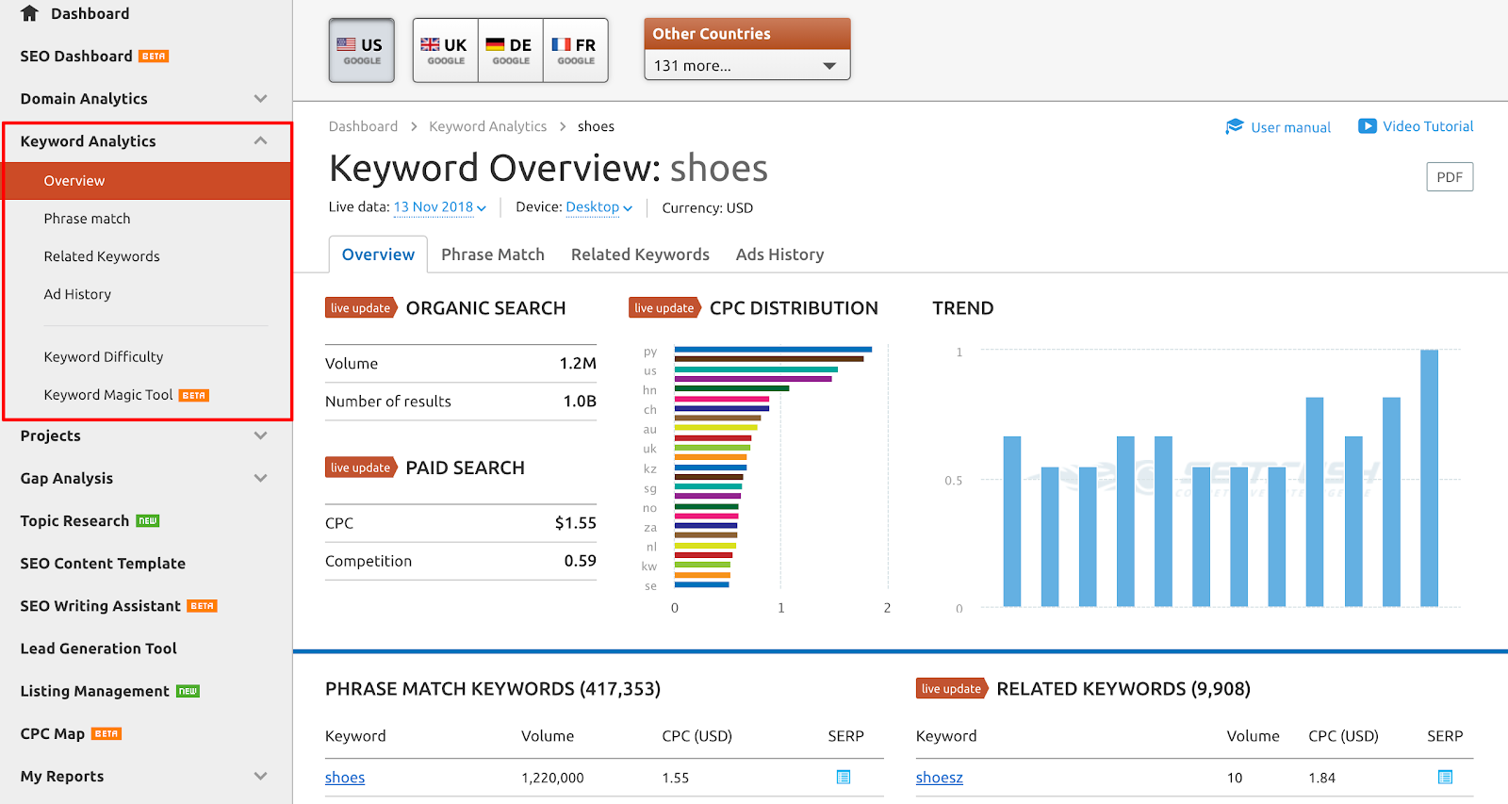Image resolution: width=1508 pixels, height=804 pixels.
Task: Click the Number of results value 1.0B
Action: pyautogui.click(x=580, y=402)
